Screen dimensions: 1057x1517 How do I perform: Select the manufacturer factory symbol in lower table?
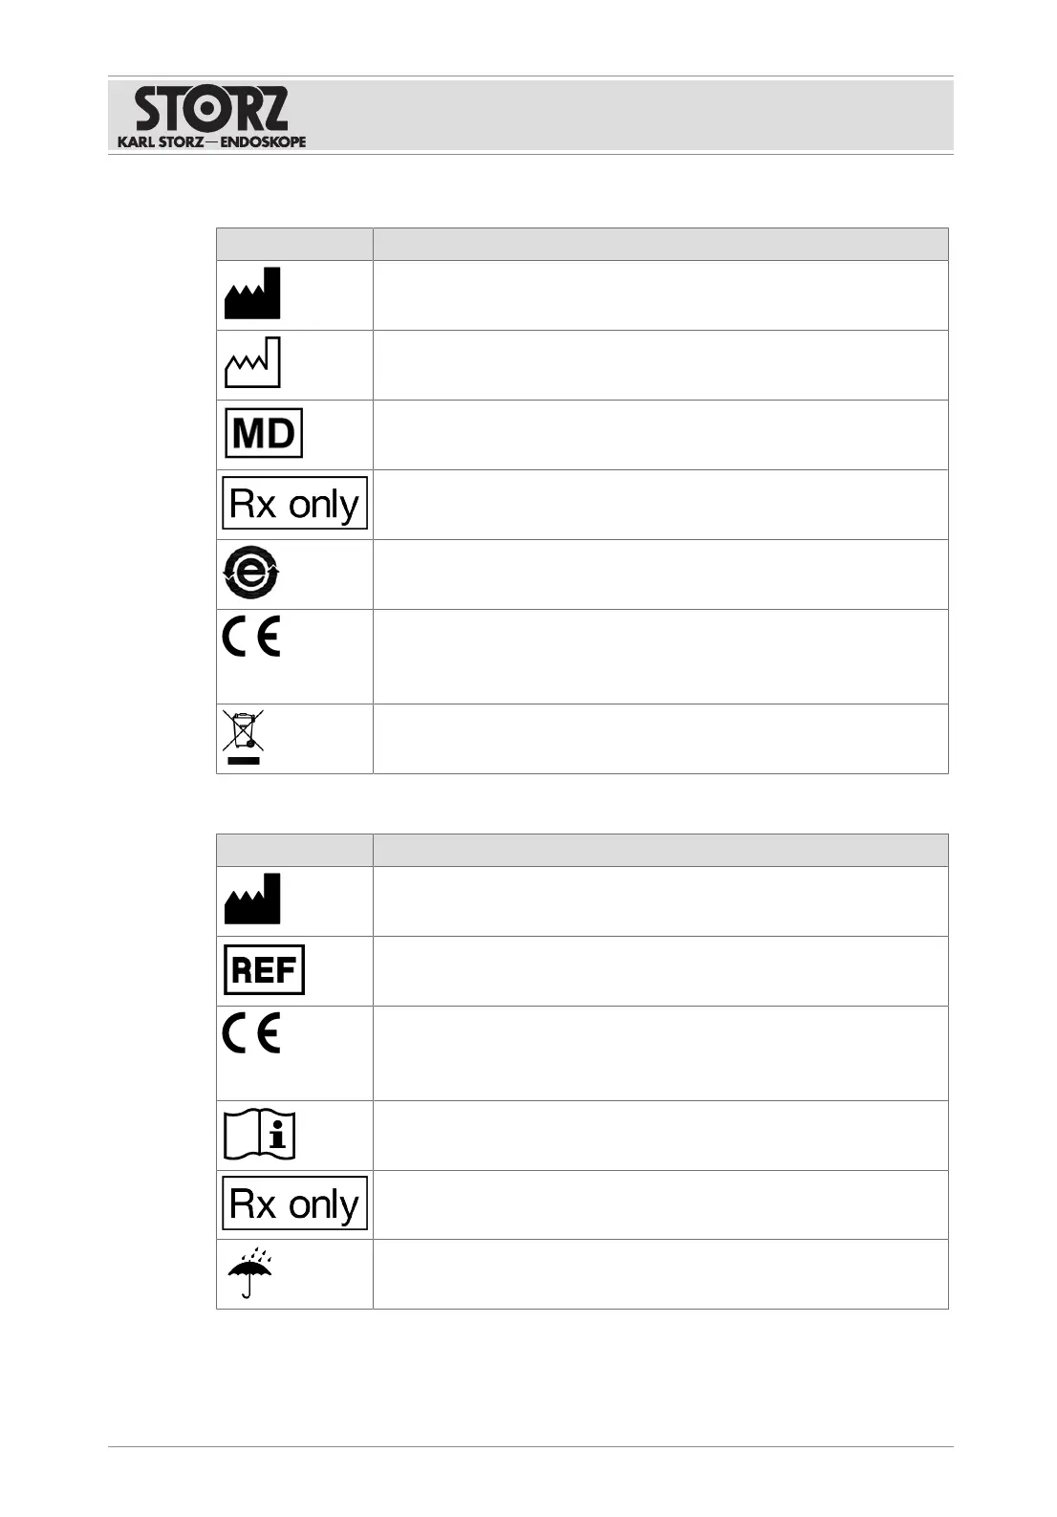pyautogui.click(x=252, y=899)
